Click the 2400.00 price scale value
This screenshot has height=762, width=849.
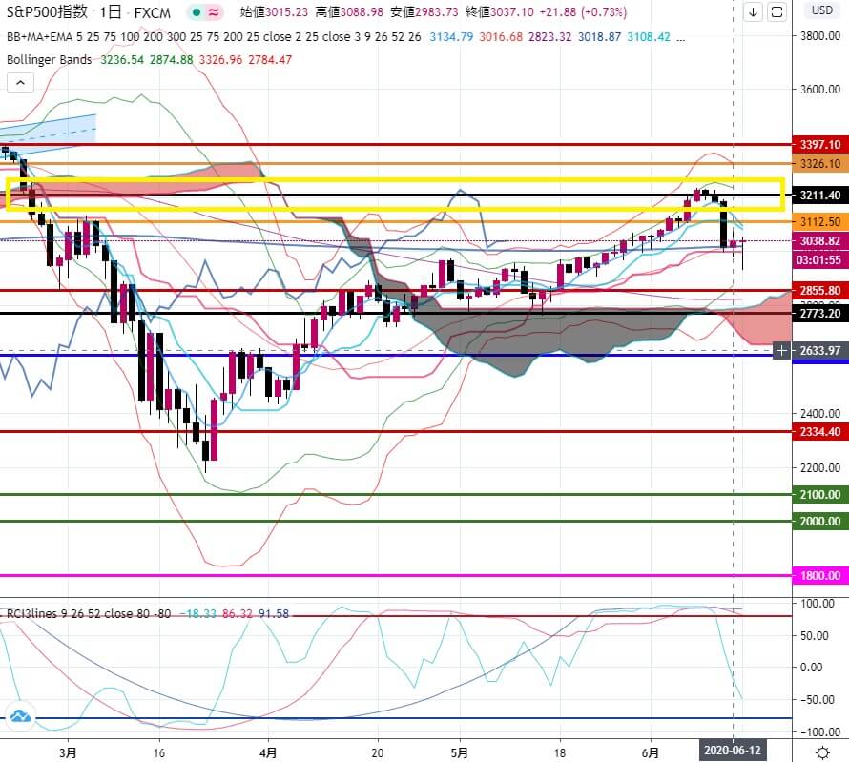820,414
